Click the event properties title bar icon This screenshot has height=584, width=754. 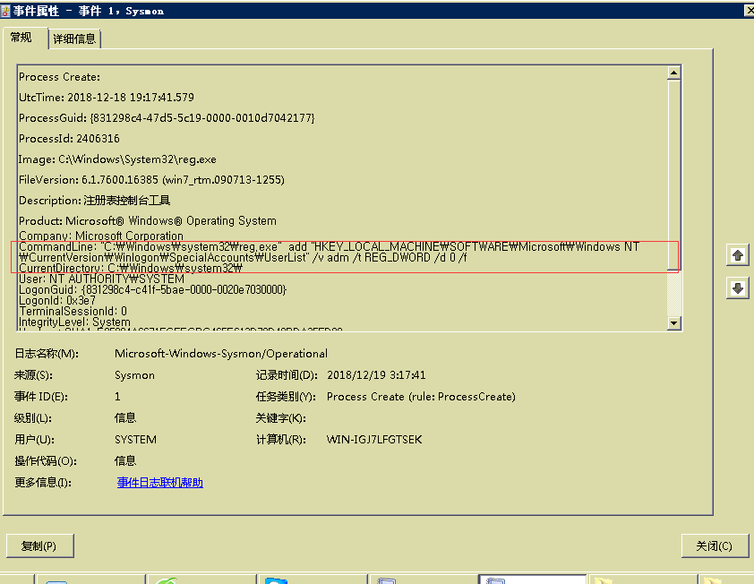(x=5, y=10)
